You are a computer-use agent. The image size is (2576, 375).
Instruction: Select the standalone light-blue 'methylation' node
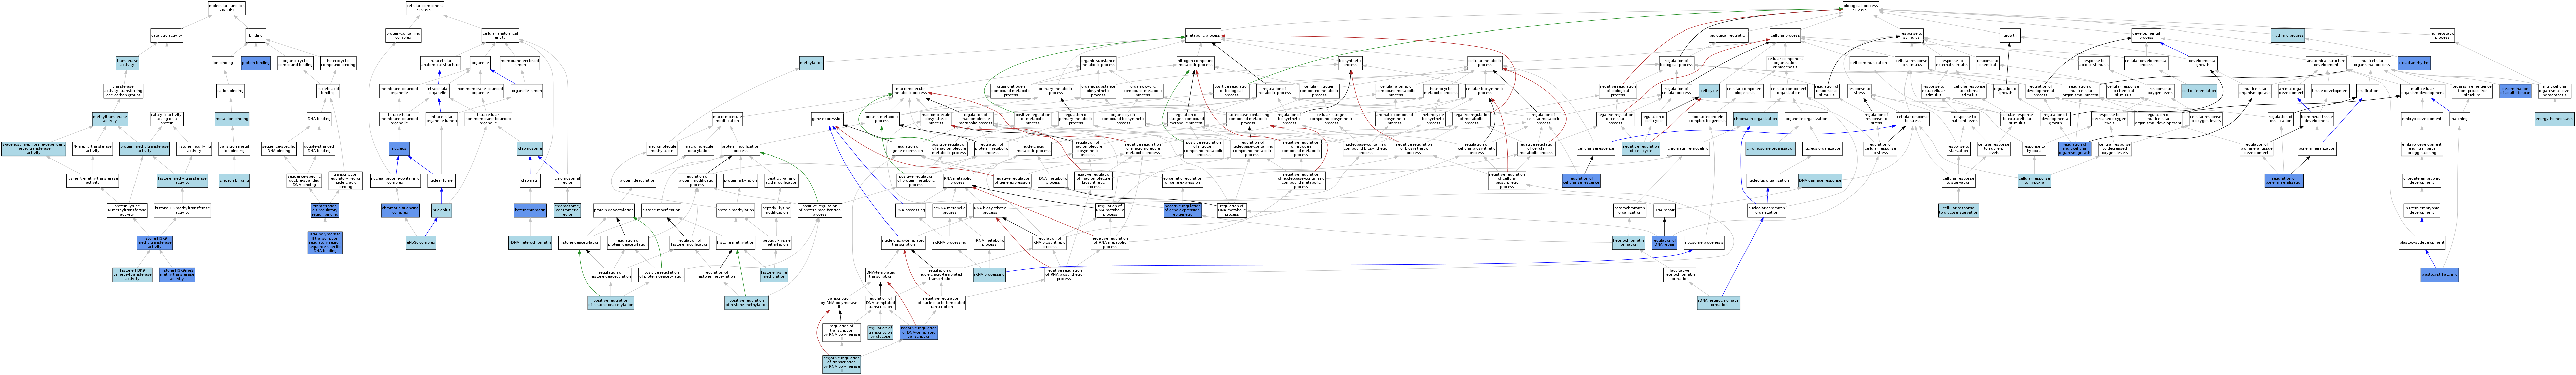tap(811, 63)
